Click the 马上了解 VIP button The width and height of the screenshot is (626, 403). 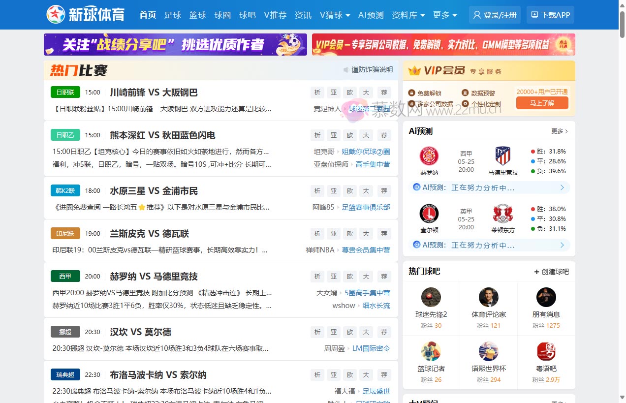(542, 103)
